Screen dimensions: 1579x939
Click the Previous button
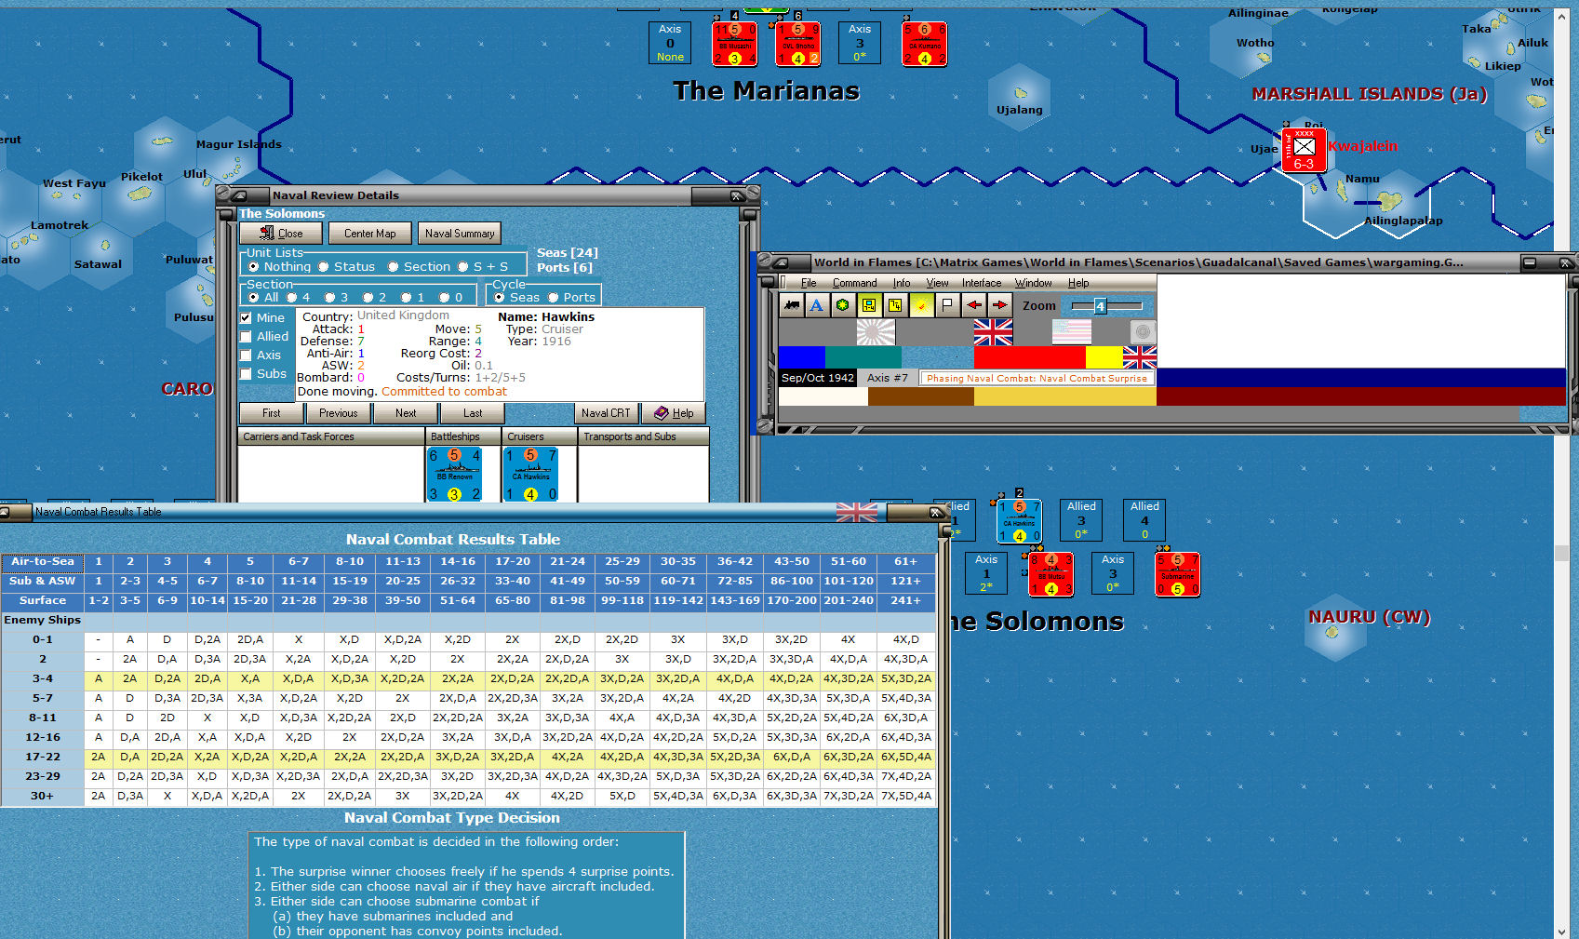click(338, 413)
